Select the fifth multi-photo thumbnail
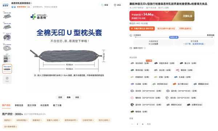218x131 pixels. (7, 58)
